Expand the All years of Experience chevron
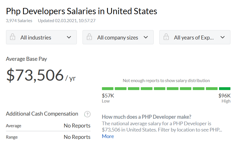 pos(222,37)
